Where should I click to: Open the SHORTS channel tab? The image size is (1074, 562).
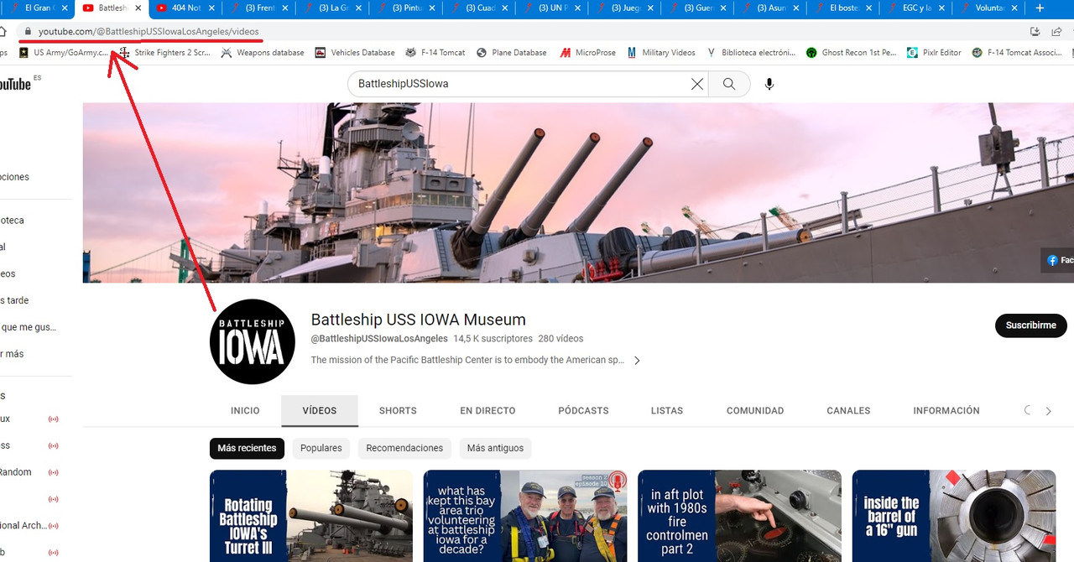point(398,411)
